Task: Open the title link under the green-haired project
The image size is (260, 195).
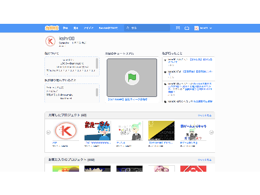Action: (x=121, y=142)
